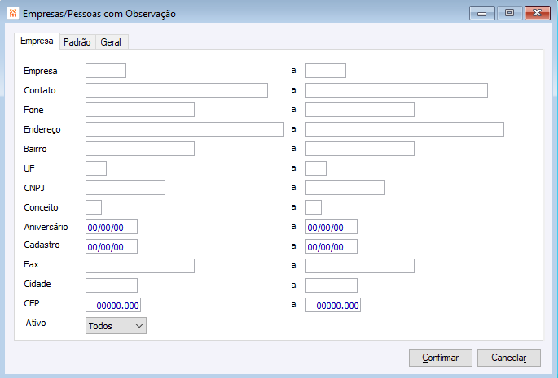Focus the first Empresa input field
Screen dimensions: 558x378
[x=106, y=71]
